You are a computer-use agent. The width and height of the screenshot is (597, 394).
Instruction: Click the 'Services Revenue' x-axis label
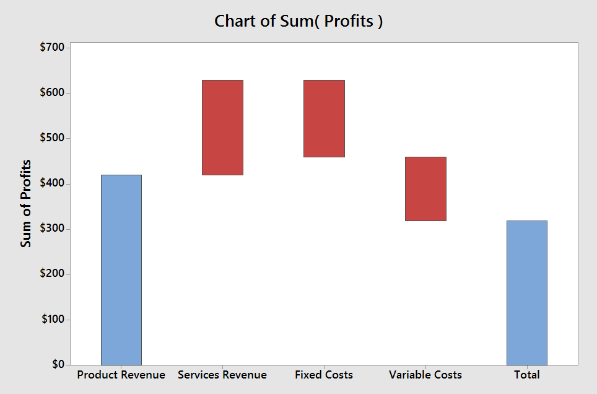(x=222, y=375)
